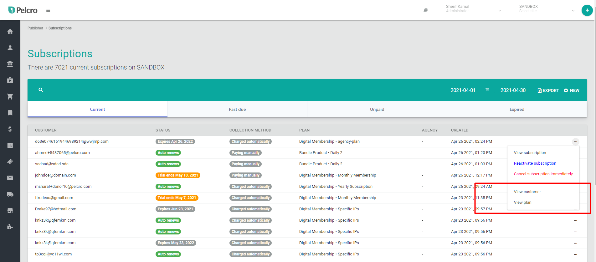Choose View plan from the menu

point(523,203)
